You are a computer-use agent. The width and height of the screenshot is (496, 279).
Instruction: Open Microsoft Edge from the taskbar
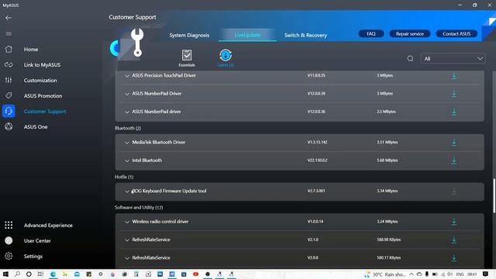pos(53,274)
